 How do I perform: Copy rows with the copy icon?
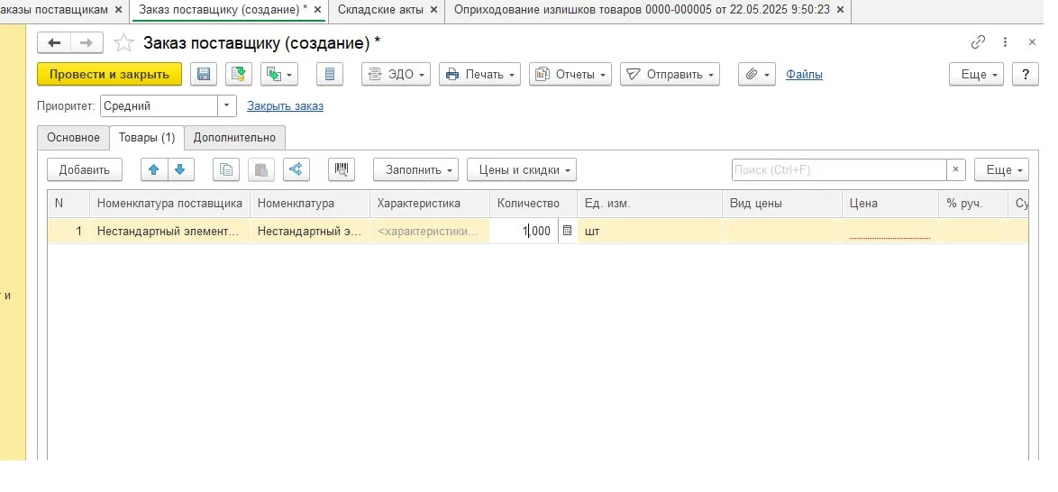point(226,170)
